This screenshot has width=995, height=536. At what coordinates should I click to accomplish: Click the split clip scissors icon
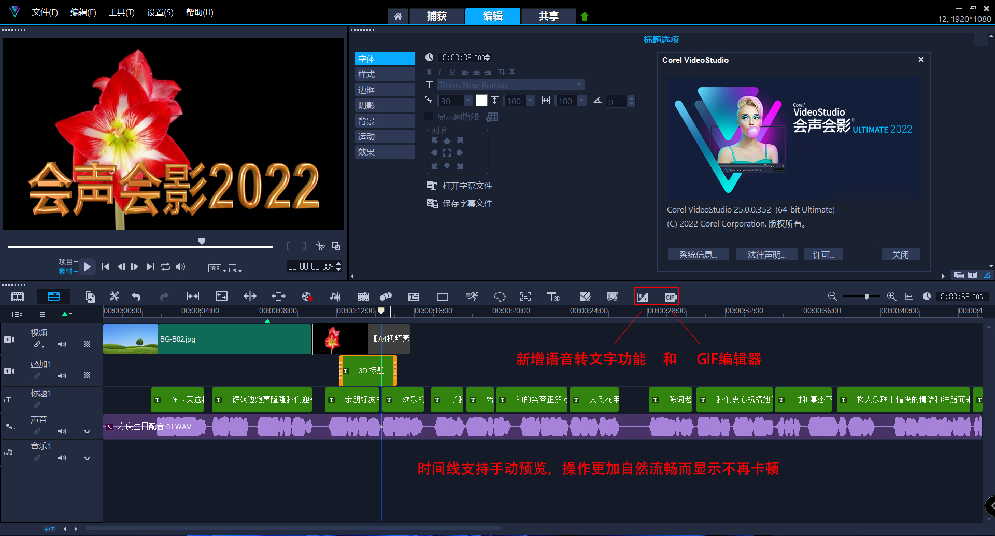320,246
